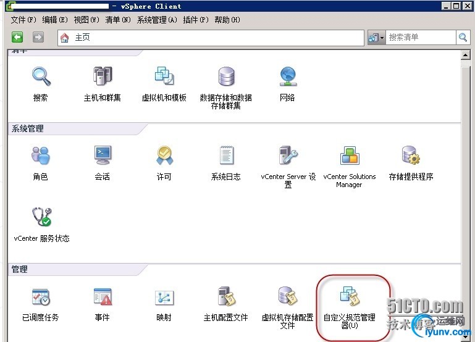Open the 视图(W) menu
This screenshot has width=475, height=342.
pyautogui.click(x=86, y=20)
